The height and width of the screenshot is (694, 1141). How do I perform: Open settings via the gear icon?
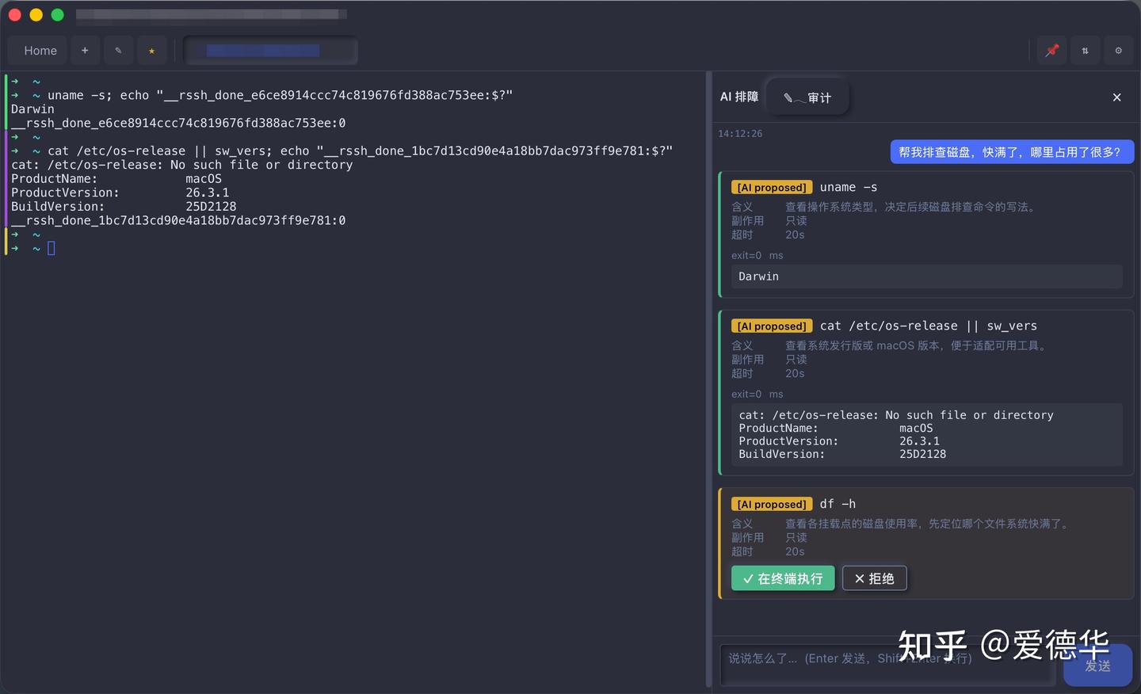click(1119, 51)
